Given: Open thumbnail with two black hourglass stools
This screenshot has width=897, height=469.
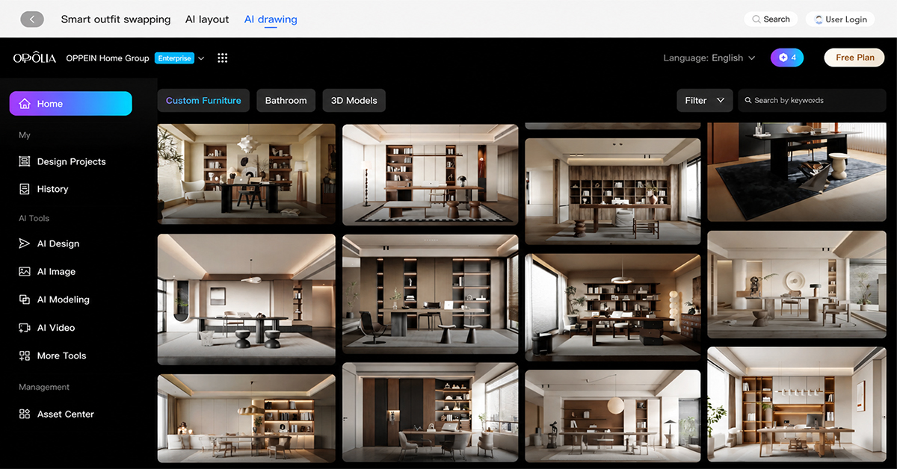Looking at the screenshot, I should (247, 299).
